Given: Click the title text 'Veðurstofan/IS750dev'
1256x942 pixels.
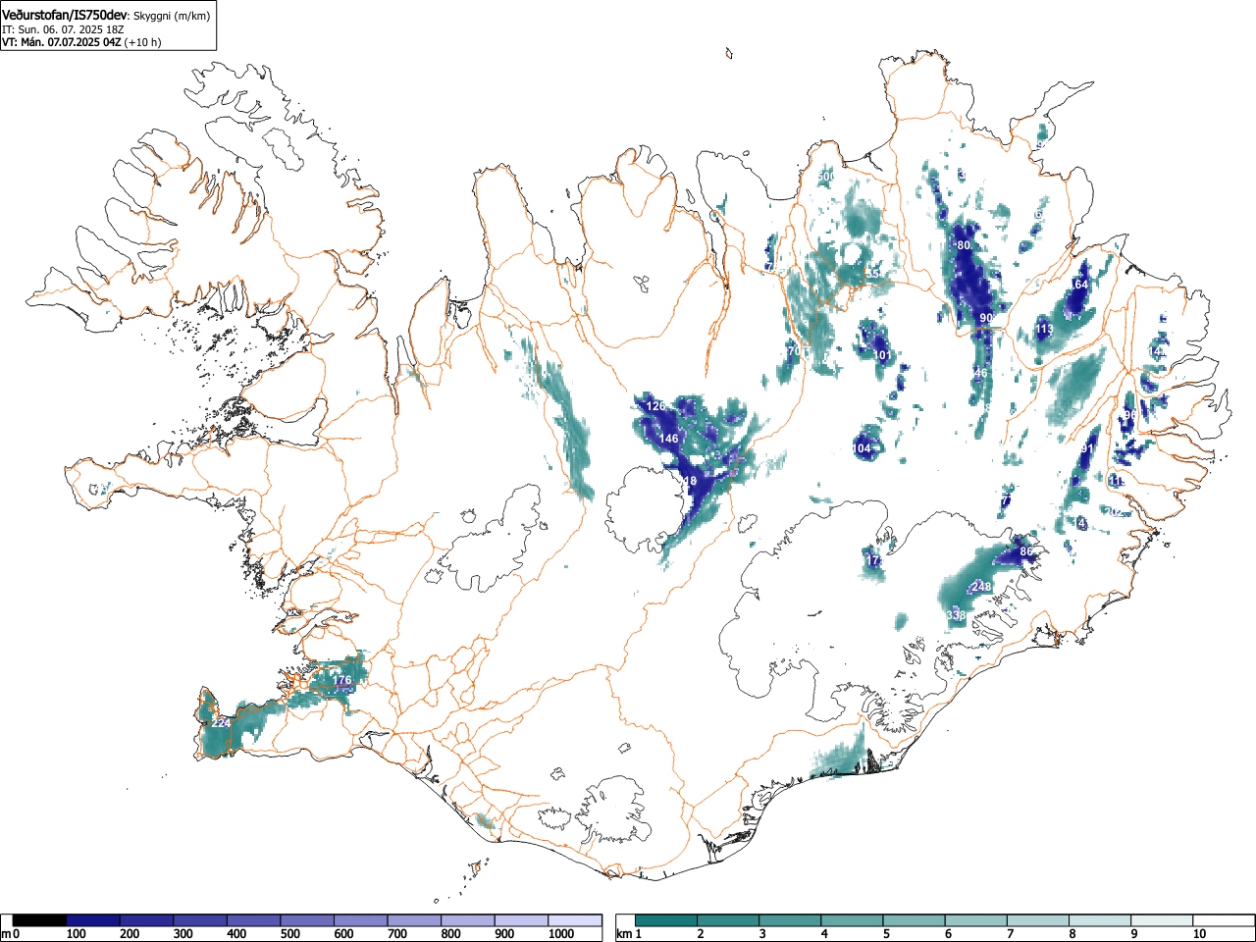Looking at the screenshot, I should tap(66, 15).
